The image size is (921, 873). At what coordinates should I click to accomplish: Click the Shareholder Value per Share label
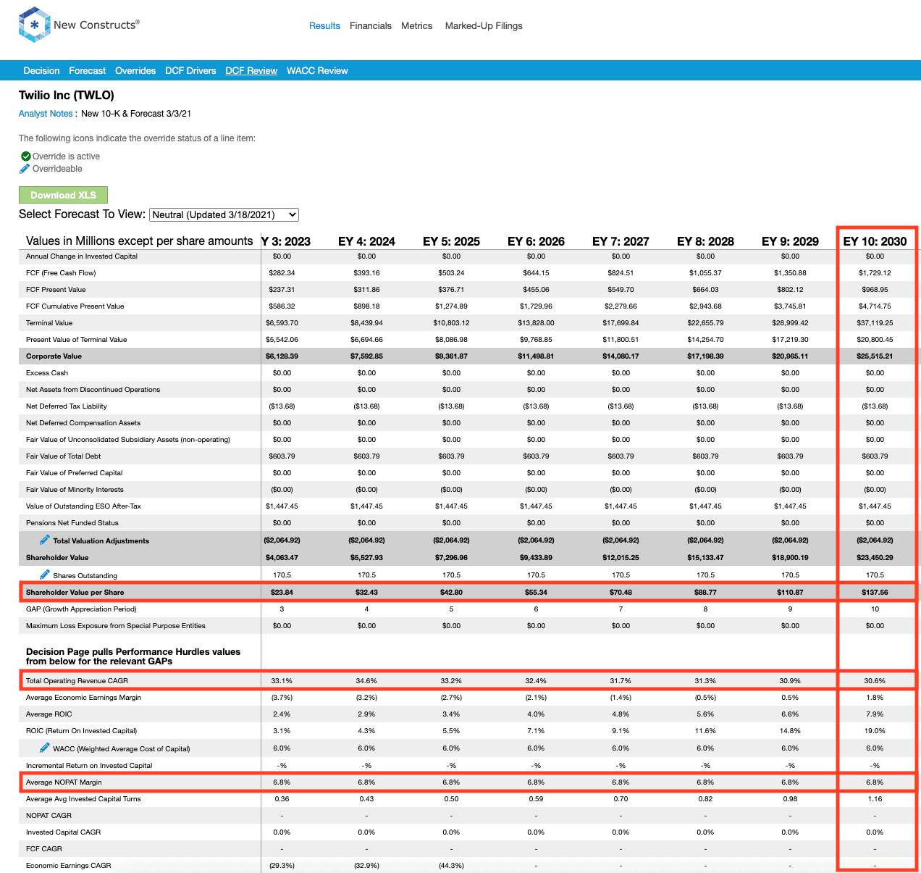tap(75, 593)
